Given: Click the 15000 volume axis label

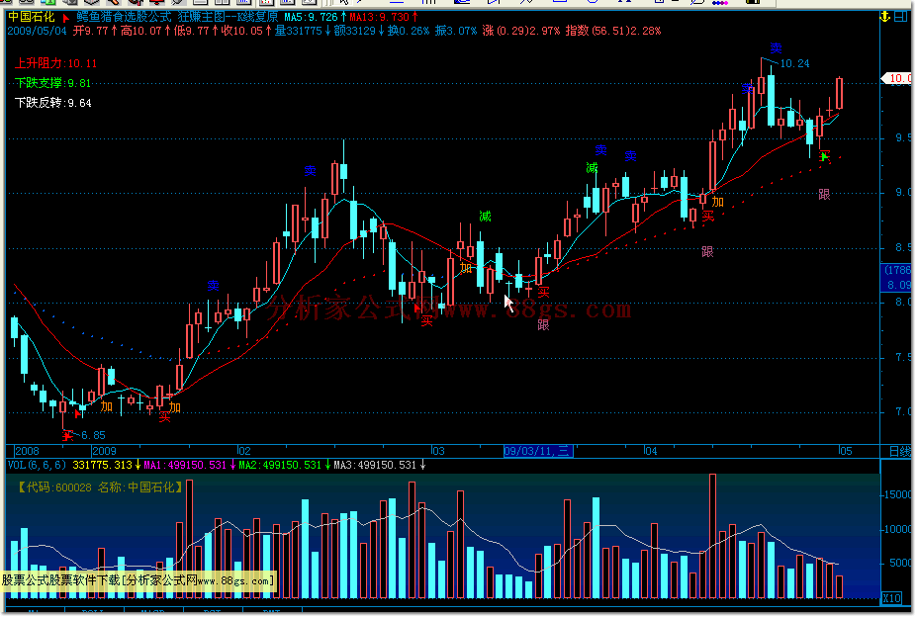Looking at the screenshot, I should point(897,494).
